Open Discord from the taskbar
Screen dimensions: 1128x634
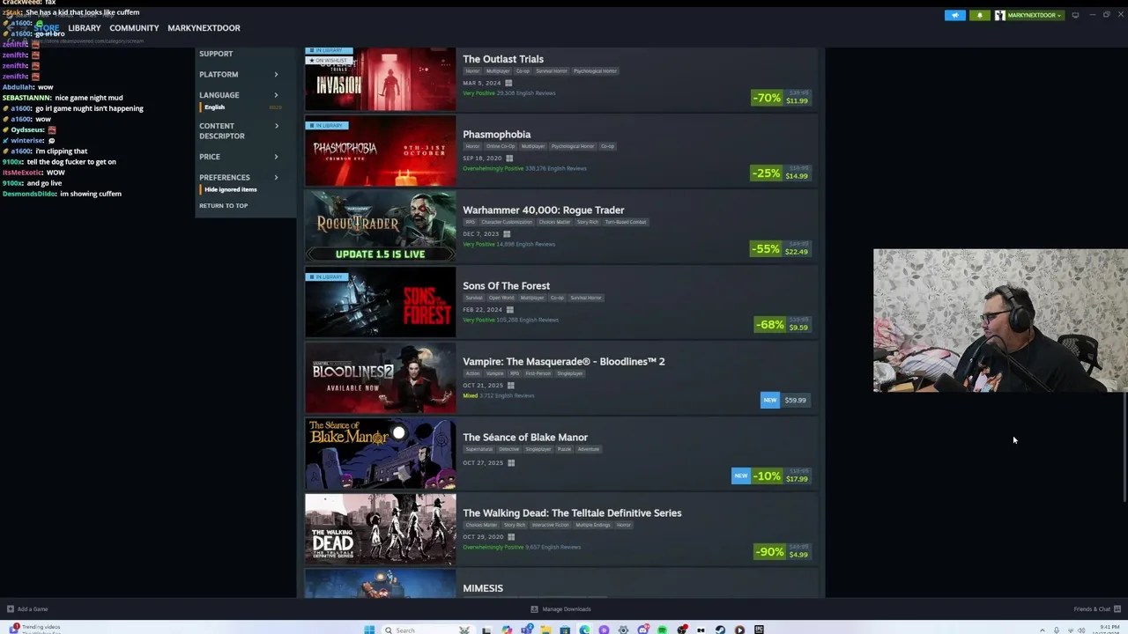pyautogui.click(x=642, y=630)
